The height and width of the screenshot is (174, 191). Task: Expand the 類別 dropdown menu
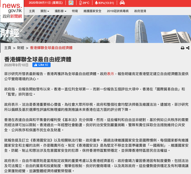(x=45, y=11)
